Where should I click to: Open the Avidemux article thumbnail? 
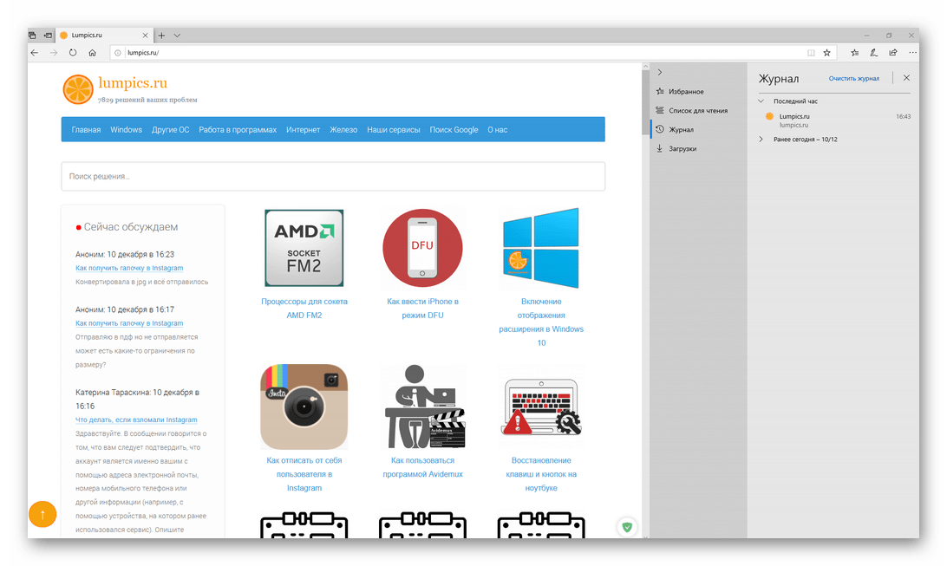click(x=425, y=407)
